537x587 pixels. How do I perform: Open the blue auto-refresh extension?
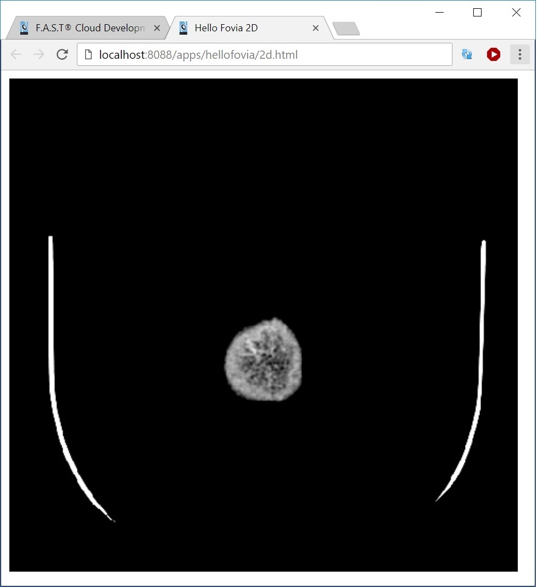467,54
